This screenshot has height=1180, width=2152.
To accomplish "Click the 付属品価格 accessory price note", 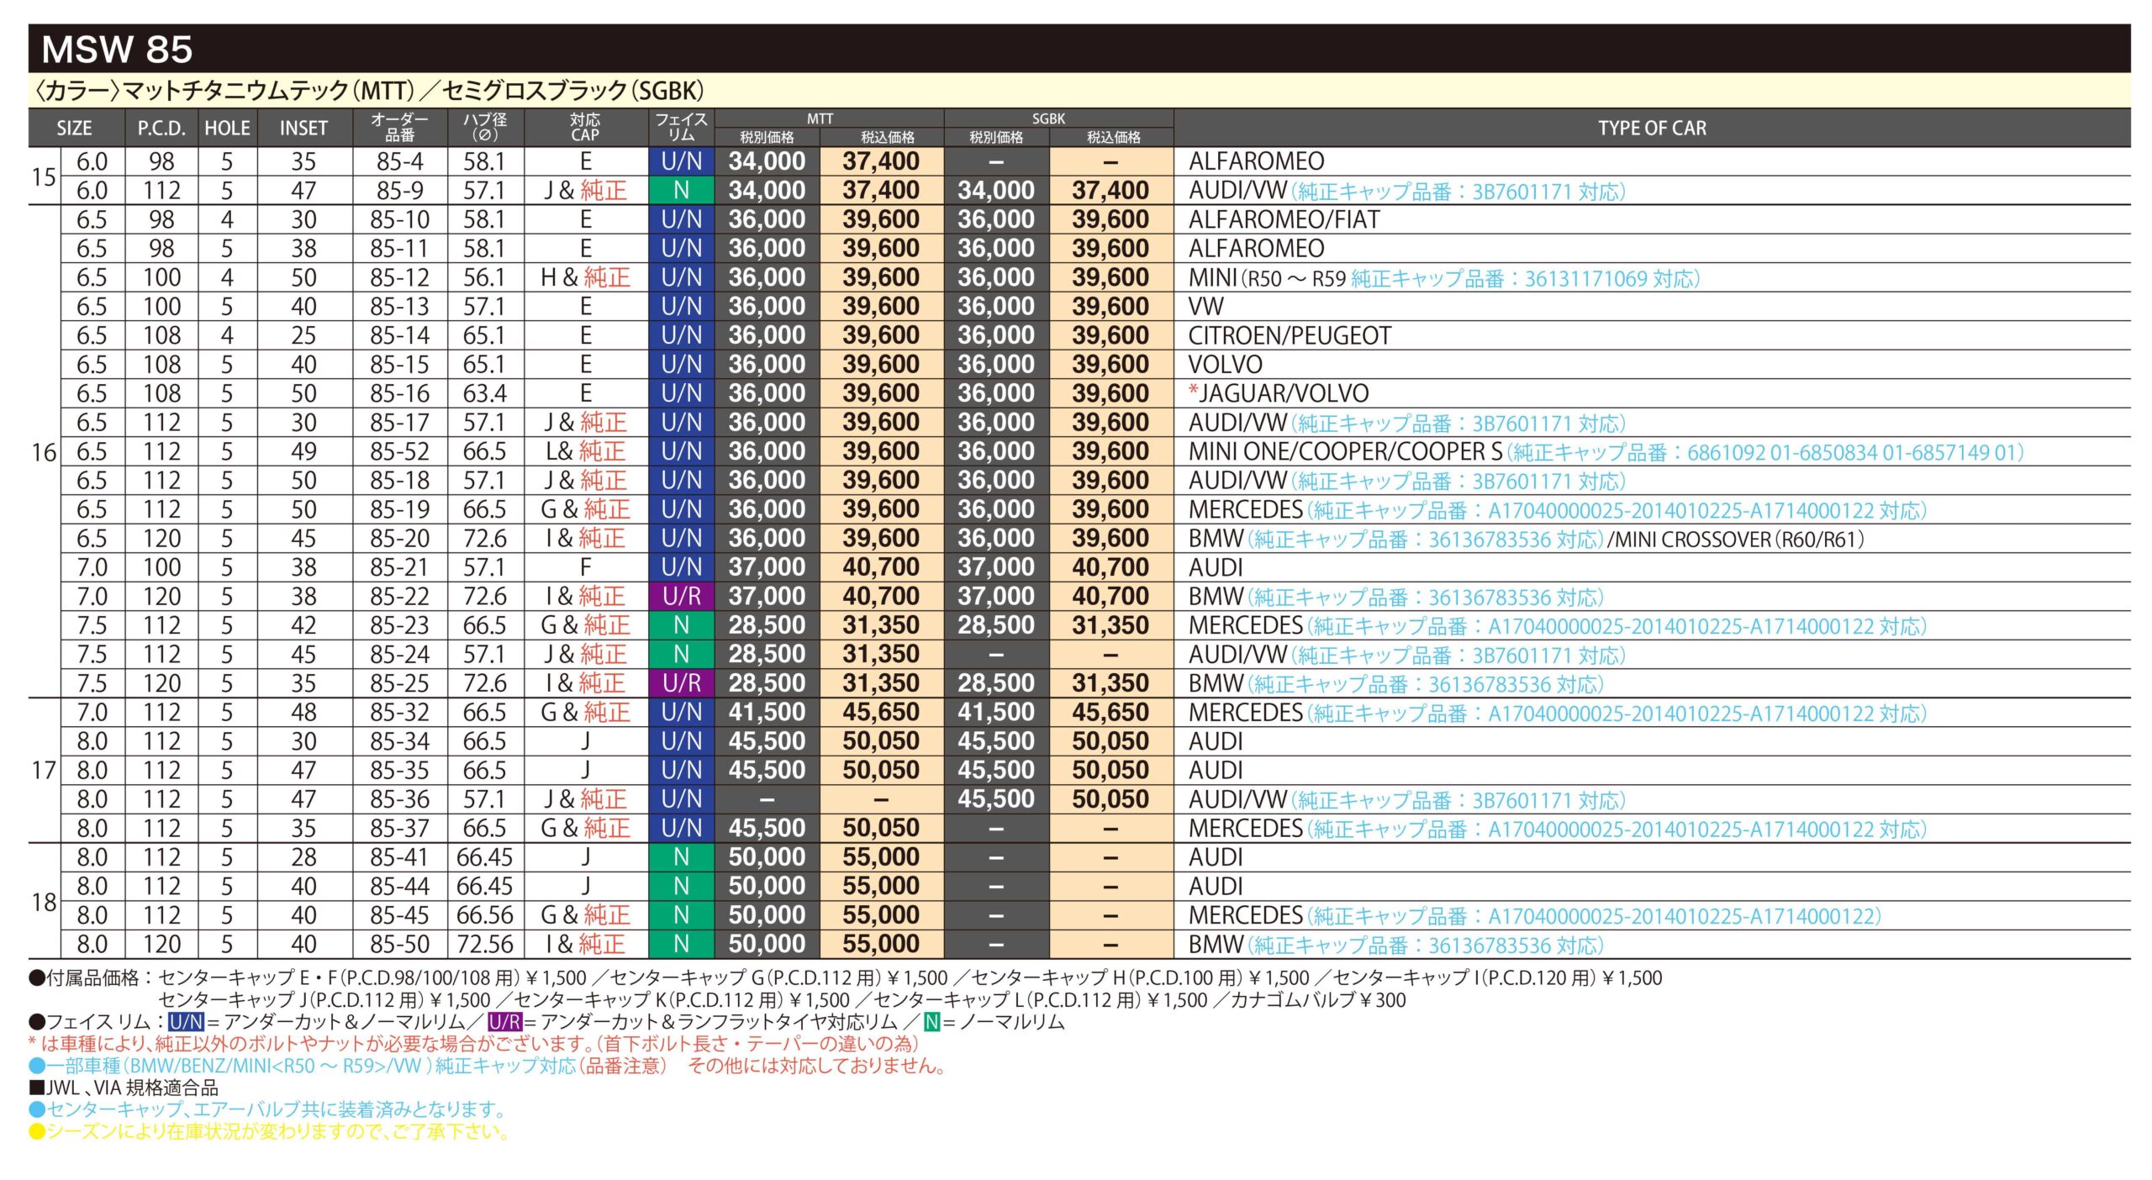I will (x=845, y=978).
